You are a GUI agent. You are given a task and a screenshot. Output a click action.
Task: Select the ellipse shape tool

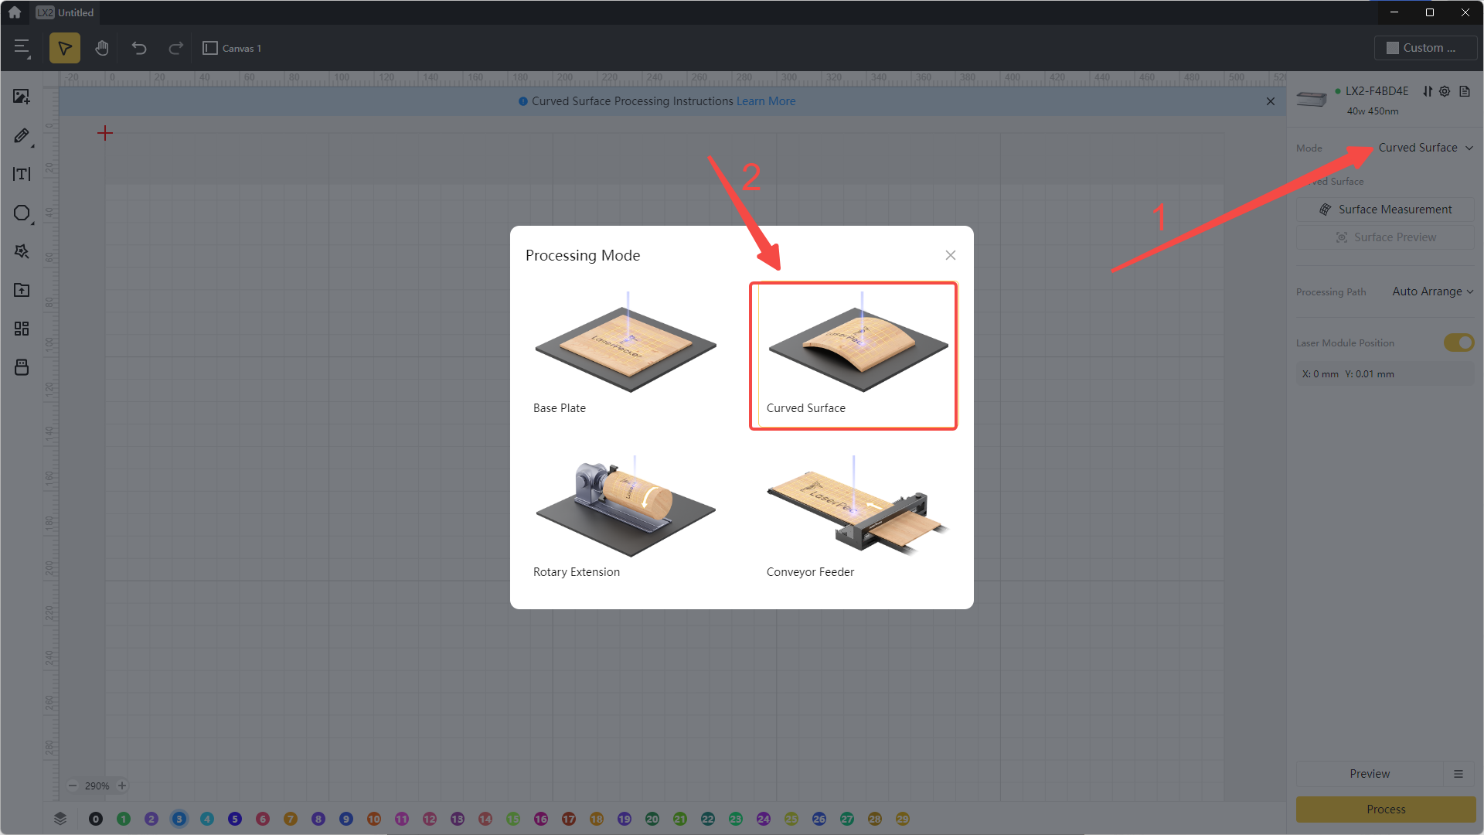22,213
